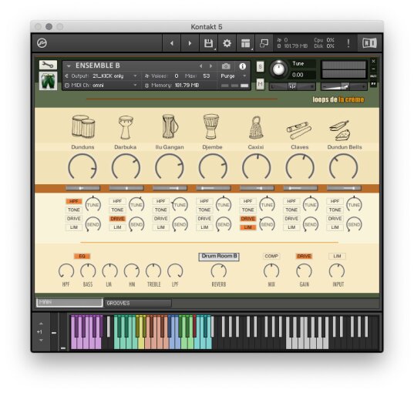This screenshot has width=414, height=393.
Task: Disable DRIVE on Darbuka channel
Action: tap(117, 219)
